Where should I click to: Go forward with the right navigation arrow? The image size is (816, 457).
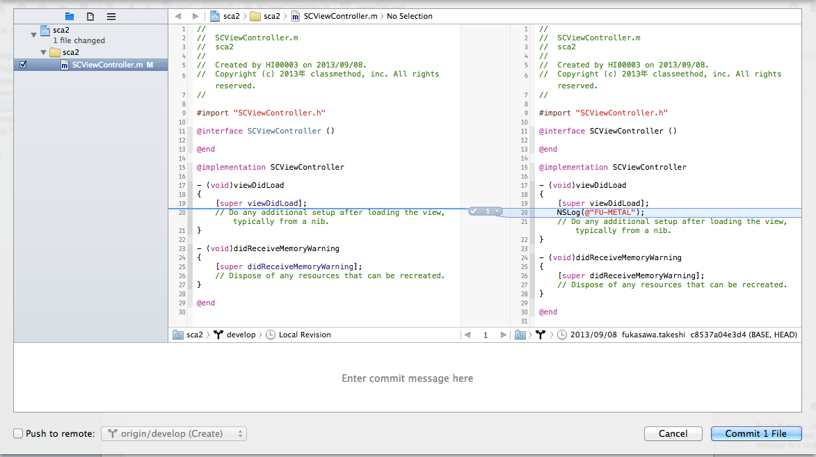coord(195,16)
